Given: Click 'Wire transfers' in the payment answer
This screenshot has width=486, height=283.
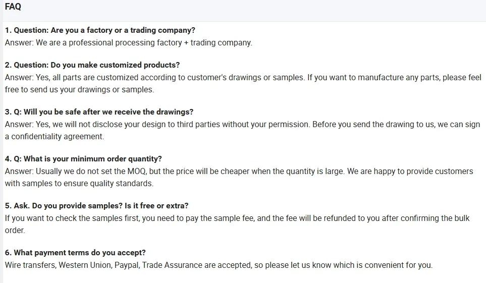Looking at the screenshot, I should (x=29, y=265).
